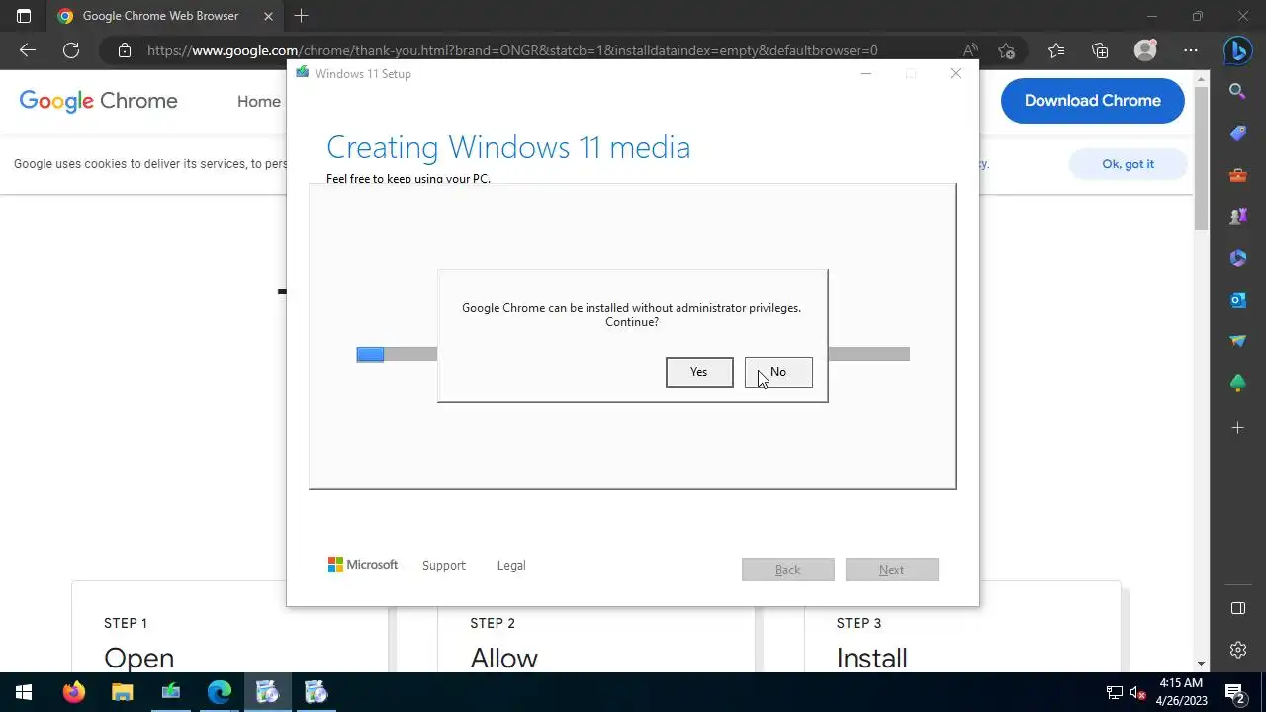Open Games chess icon in sidebar
Image resolution: width=1266 pixels, height=712 pixels.
(x=1237, y=217)
